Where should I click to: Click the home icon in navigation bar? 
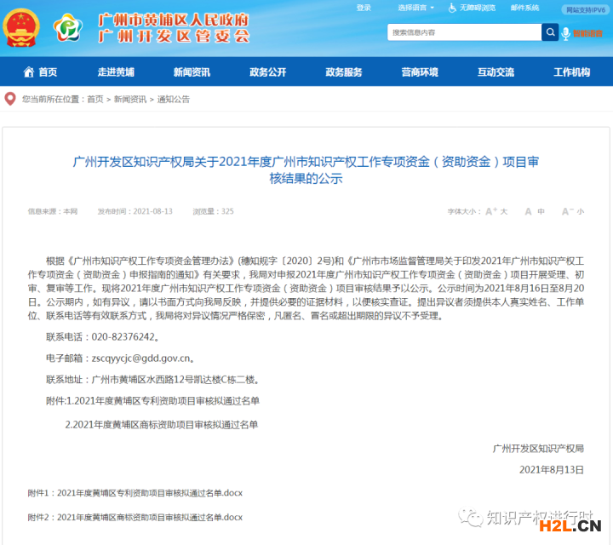29,72
